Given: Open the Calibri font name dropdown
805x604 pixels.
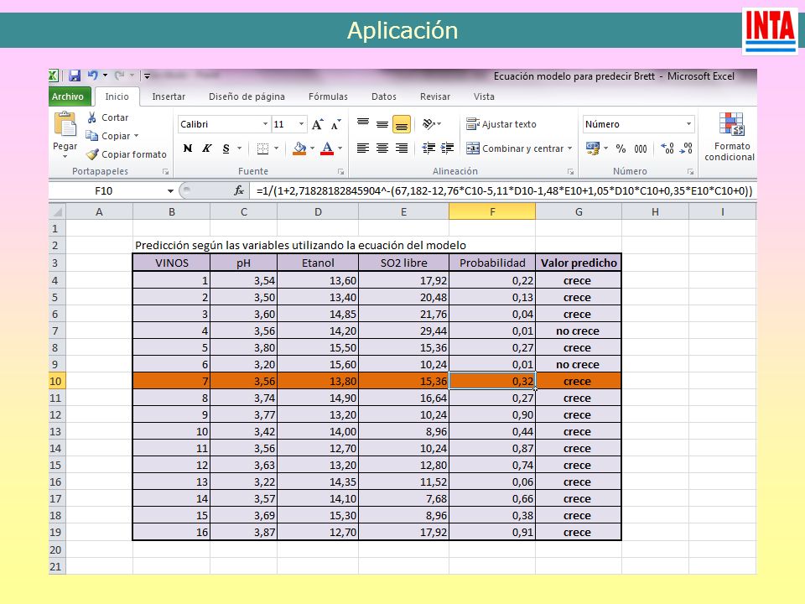Looking at the screenshot, I should tap(266, 124).
